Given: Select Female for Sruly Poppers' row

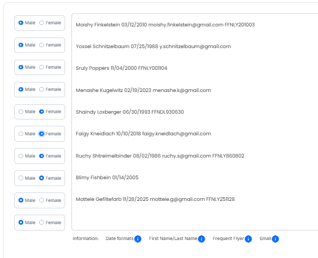Looking at the screenshot, I should (41, 67).
